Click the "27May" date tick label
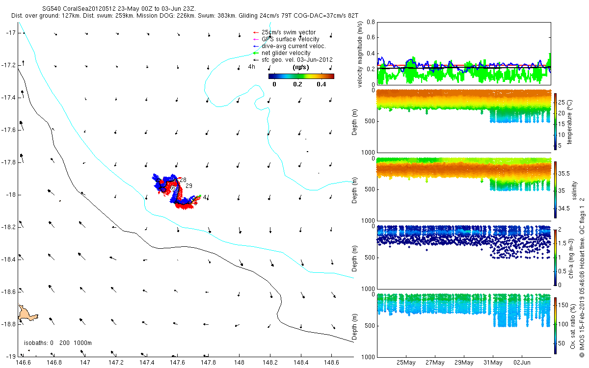Image resolution: width=589 pixels, height=368 pixels. [435, 363]
